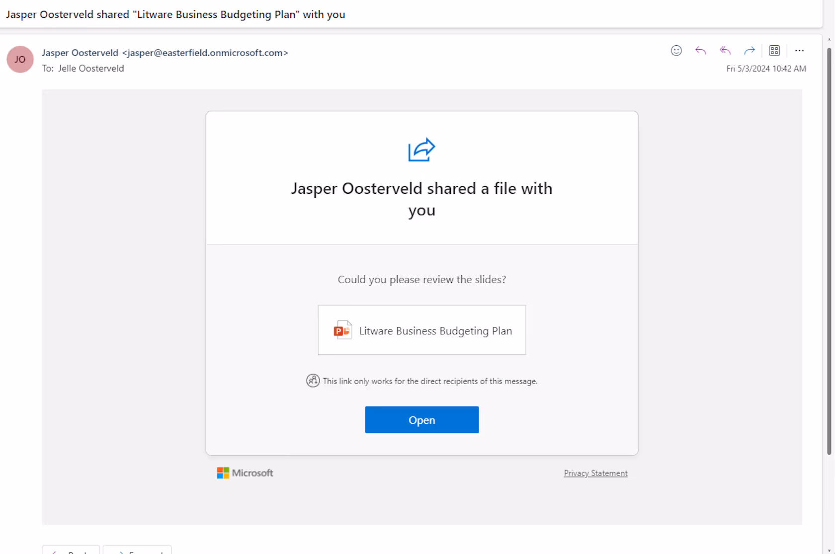Click the email subject line text
The image size is (835, 554).
click(x=175, y=14)
